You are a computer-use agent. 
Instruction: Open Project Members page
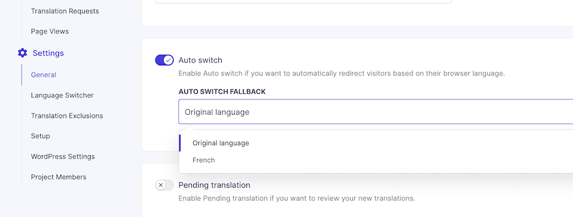tap(58, 177)
